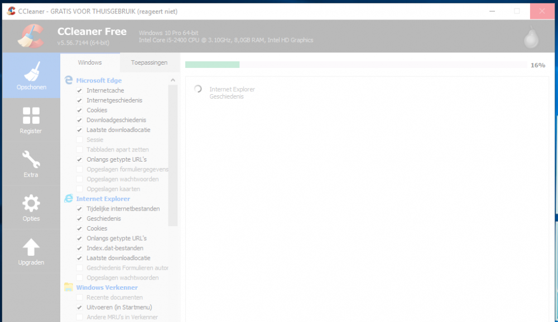Click the scroll up arrow in list

(x=173, y=80)
